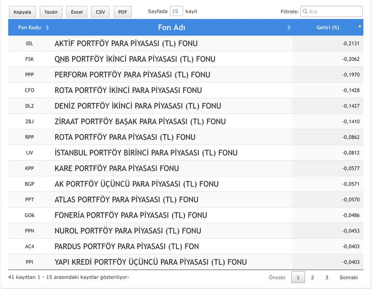The height and width of the screenshot is (289, 376).
Task: Select fund code GO6
Action: click(x=29, y=215)
